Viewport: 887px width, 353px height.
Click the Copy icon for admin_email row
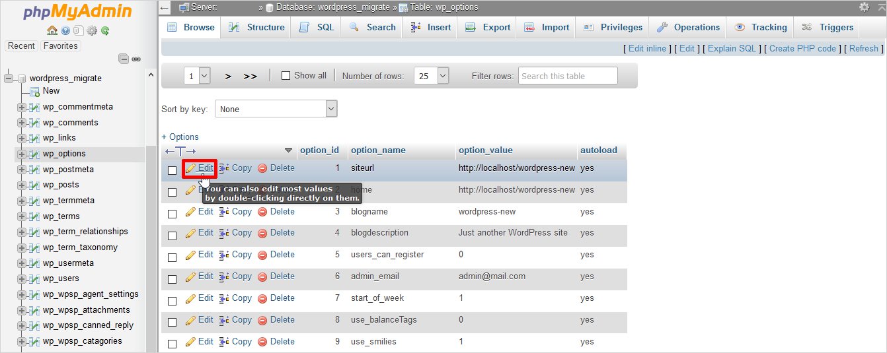(224, 276)
